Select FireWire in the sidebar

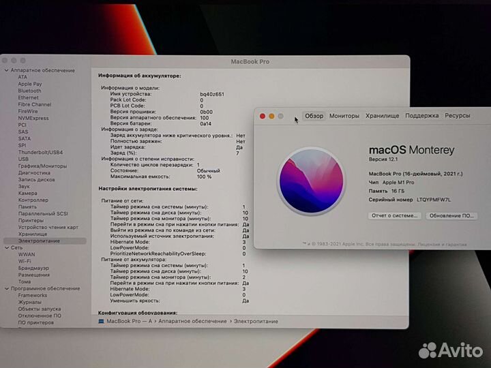pos(28,111)
